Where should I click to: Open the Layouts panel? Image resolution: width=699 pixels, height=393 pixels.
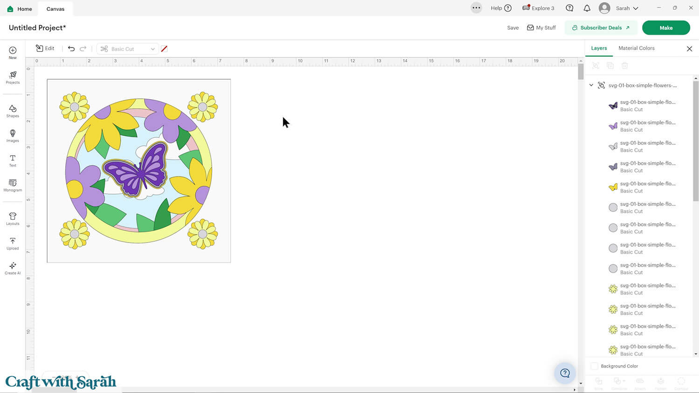pos(13,218)
